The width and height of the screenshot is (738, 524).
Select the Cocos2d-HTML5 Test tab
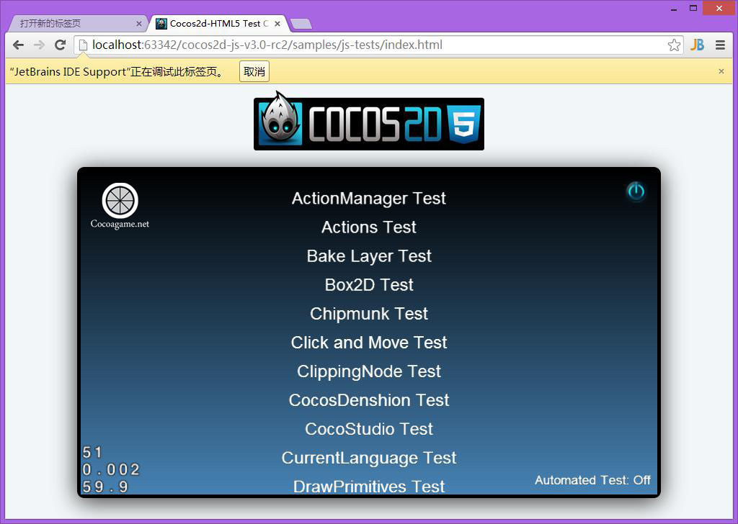219,24
